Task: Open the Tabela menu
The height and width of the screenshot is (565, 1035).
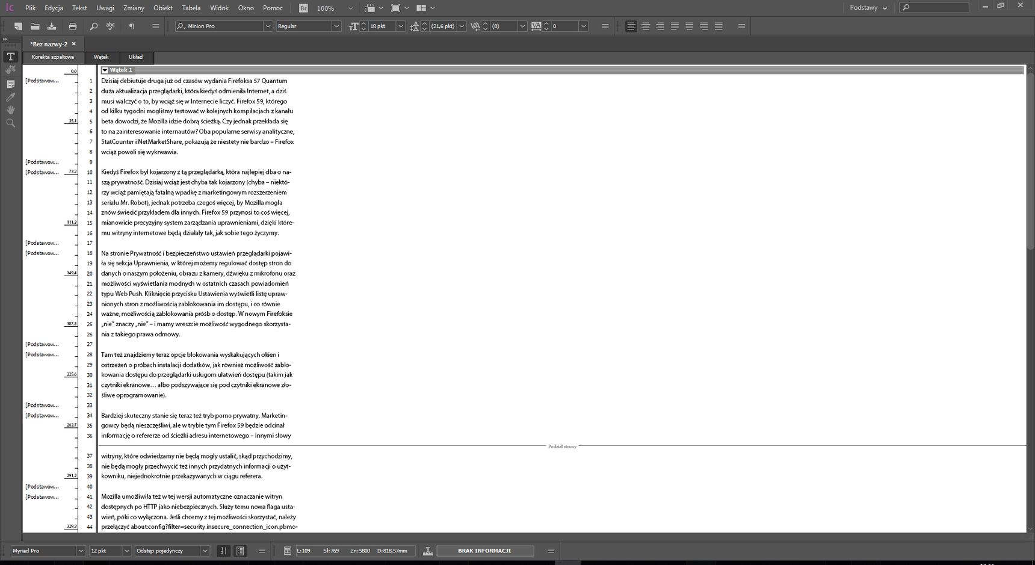Action: [191, 8]
